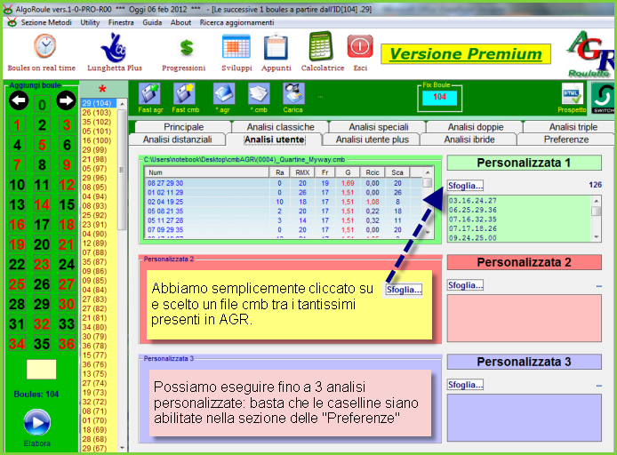Open the Sezione Metodi menu

[x=46, y=22]
